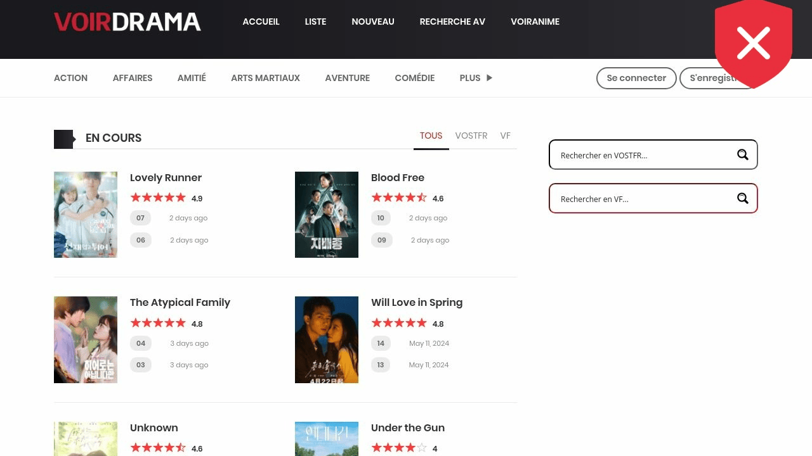This screenshot has width=812, height=456.
Task: Open Blood Free poster thumbnail
Action: coord(327,215)
